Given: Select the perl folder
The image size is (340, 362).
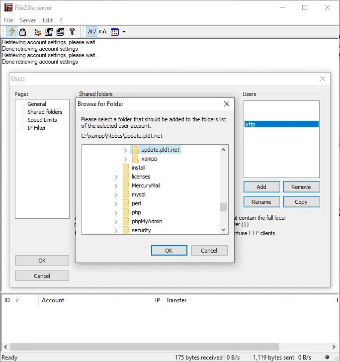Looking at the screenshot, I should tap(136, 203).
